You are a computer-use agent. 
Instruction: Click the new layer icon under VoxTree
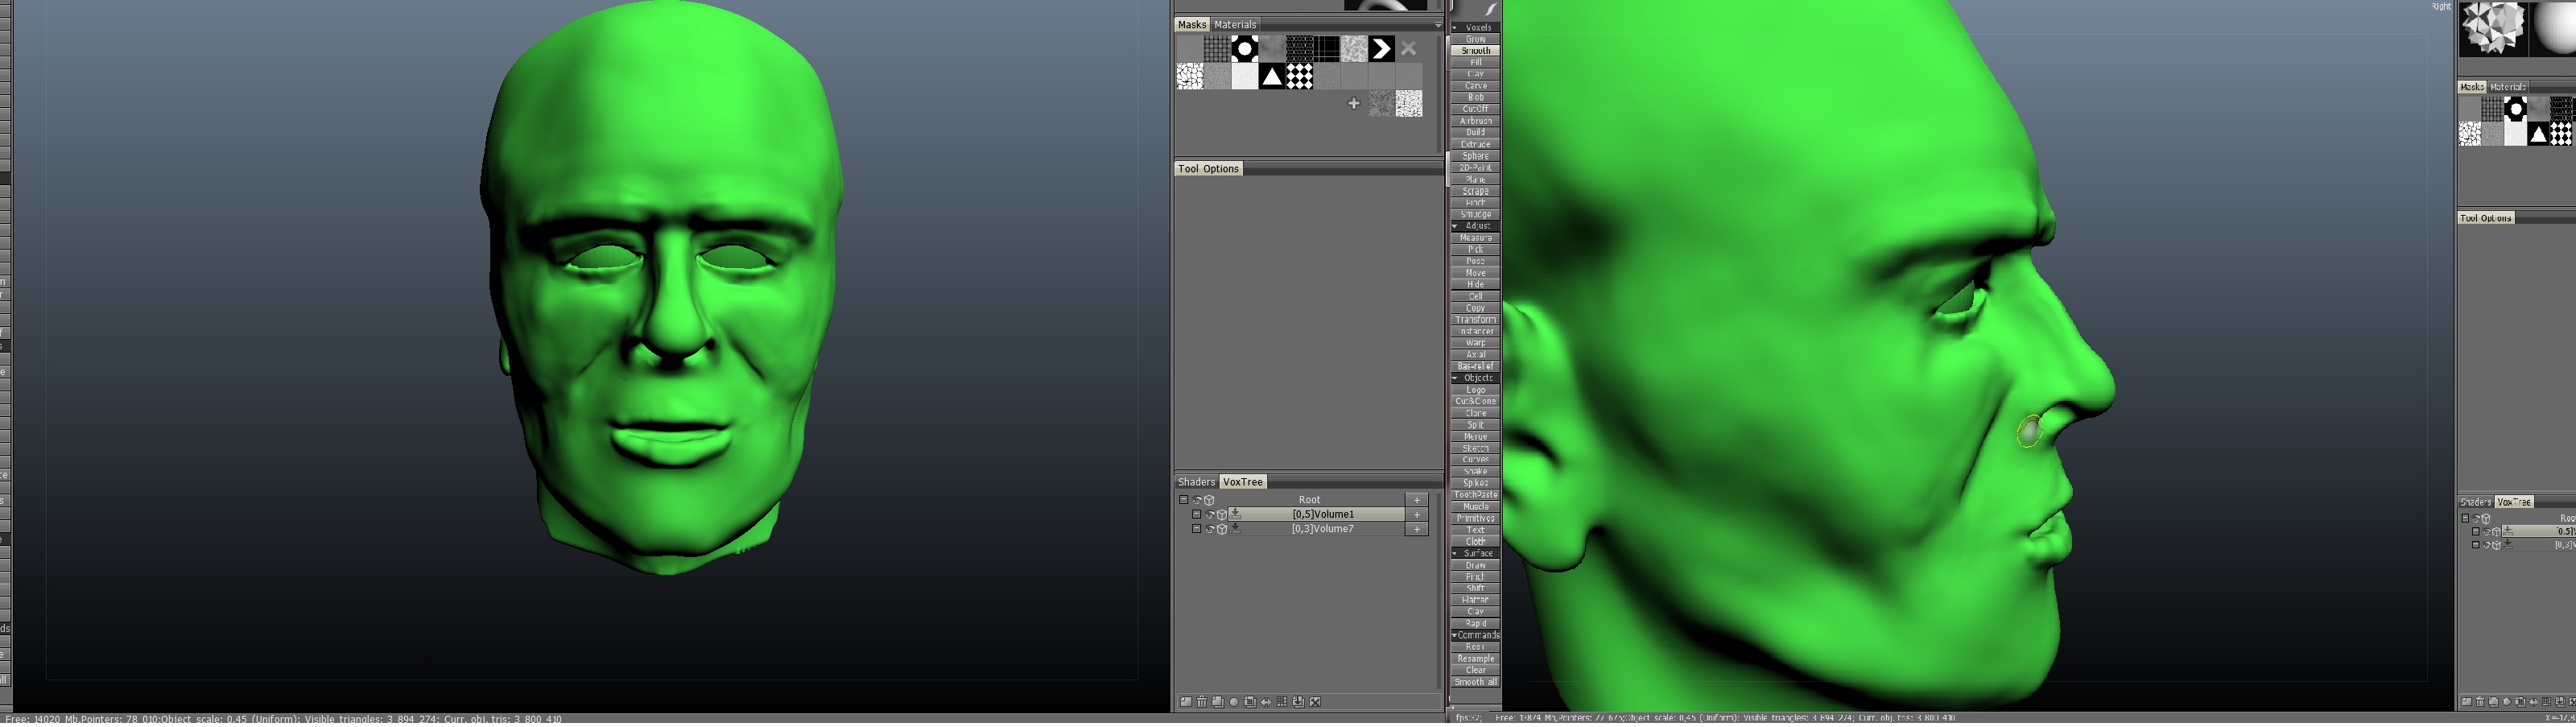coord(1186,702)
